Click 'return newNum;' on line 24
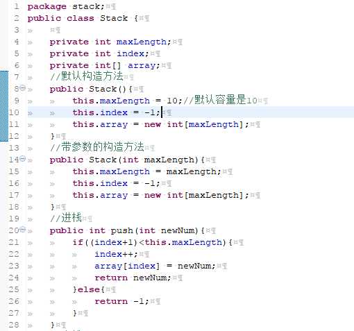 pyautogui.click(x=133, y=278)
